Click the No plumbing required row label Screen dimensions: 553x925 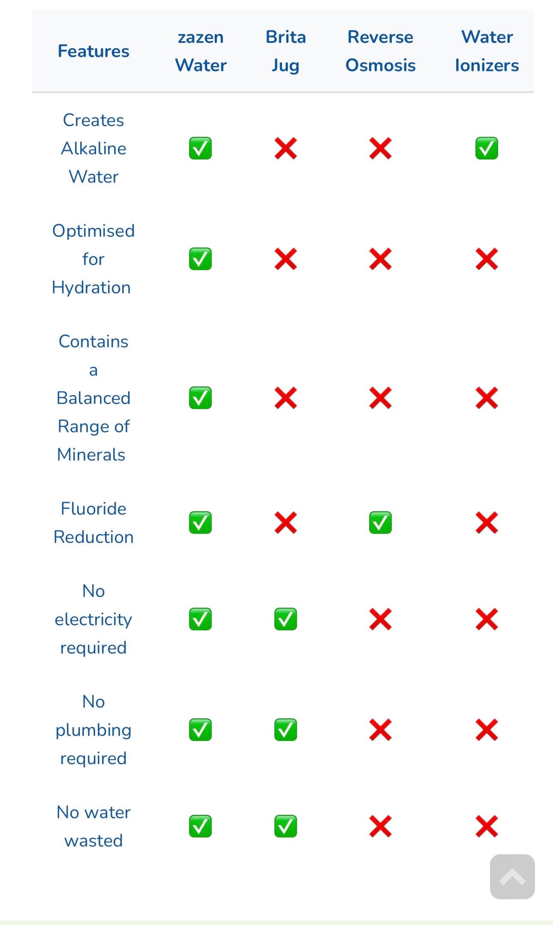93,729
